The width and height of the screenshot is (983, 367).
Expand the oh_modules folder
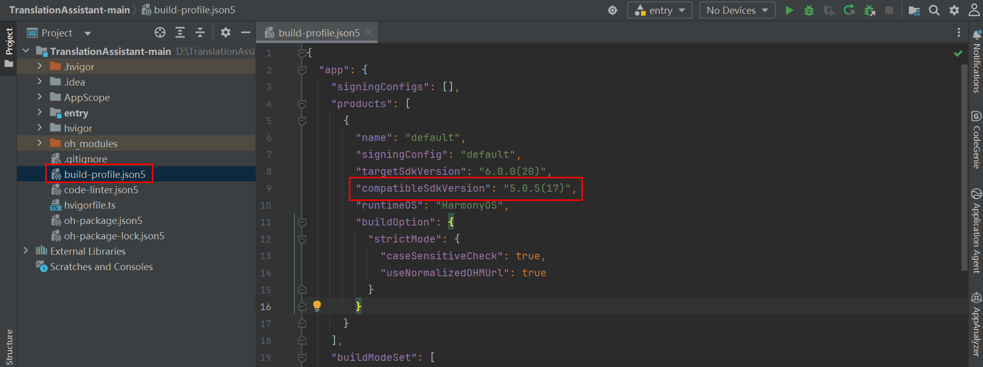click(x=40, y=143)
